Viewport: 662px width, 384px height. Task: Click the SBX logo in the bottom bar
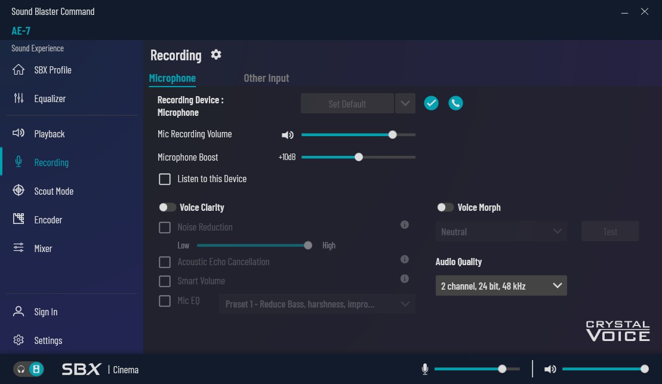coord(82,369)
